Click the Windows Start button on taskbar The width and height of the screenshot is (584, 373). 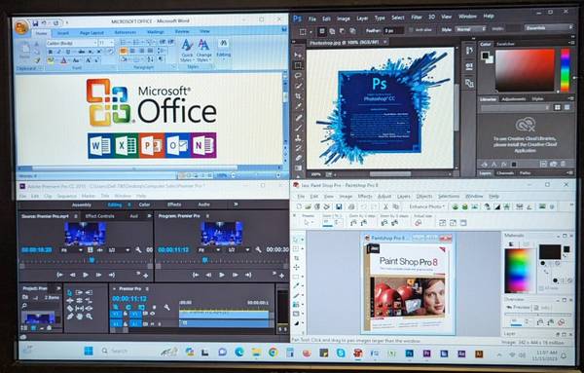[89, 351]
